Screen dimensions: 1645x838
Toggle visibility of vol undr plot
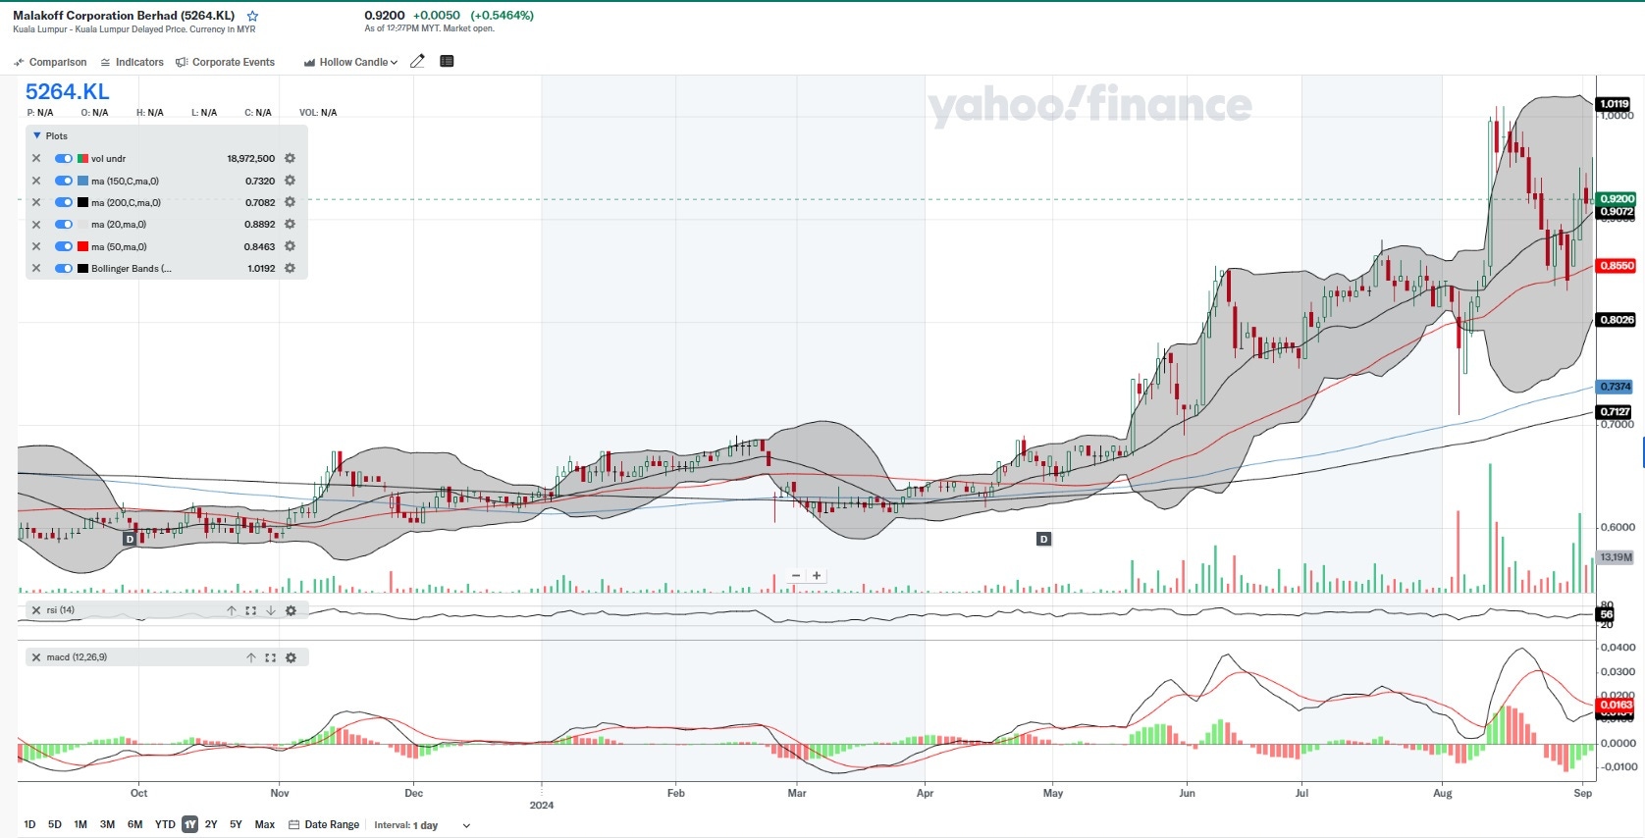pyautogui.click(x=64, y=158)
